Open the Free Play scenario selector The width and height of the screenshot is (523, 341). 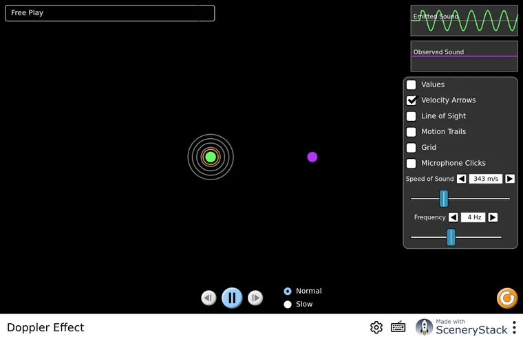pos(109,13)
